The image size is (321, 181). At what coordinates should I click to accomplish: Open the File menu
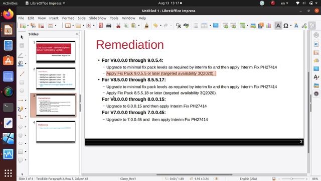point(21,18)
